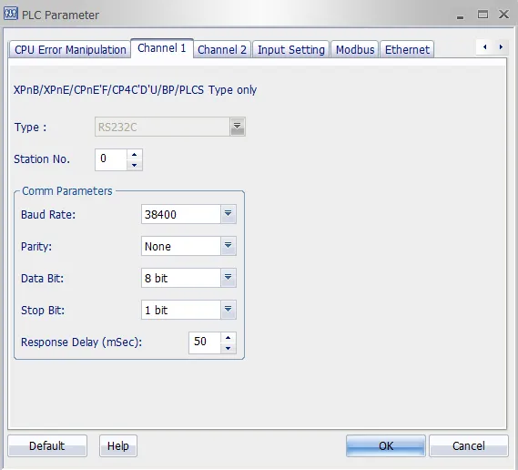Confirm settings with the OK button
Image resolution: width=518 pixels, height=470 pixels.
(386, 446)
